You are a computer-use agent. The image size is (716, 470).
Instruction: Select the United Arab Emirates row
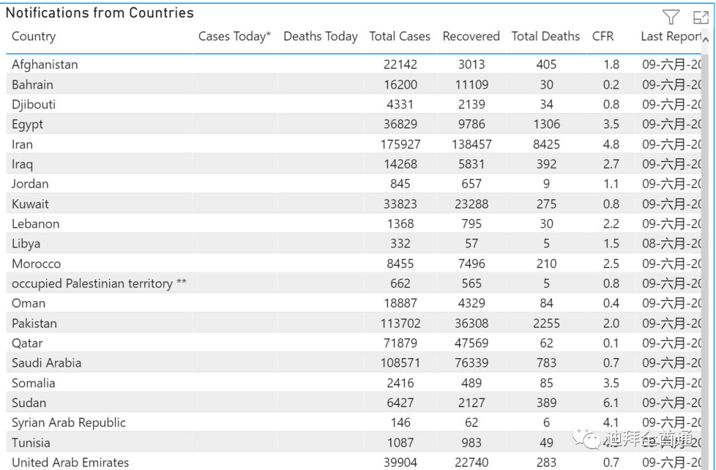[x=70, y=463]
